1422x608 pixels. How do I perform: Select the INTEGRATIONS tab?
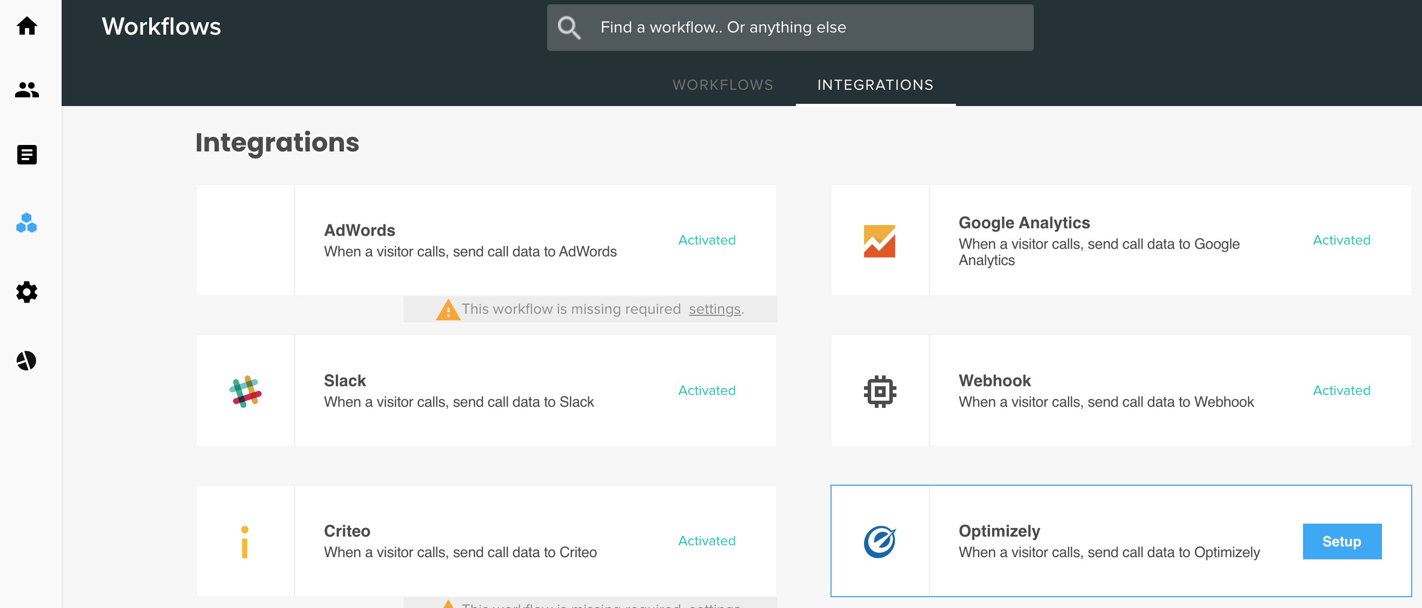pos(875,84)
